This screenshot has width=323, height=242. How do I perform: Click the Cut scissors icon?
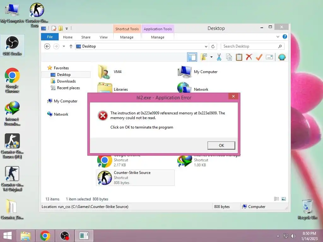(219, 57)
